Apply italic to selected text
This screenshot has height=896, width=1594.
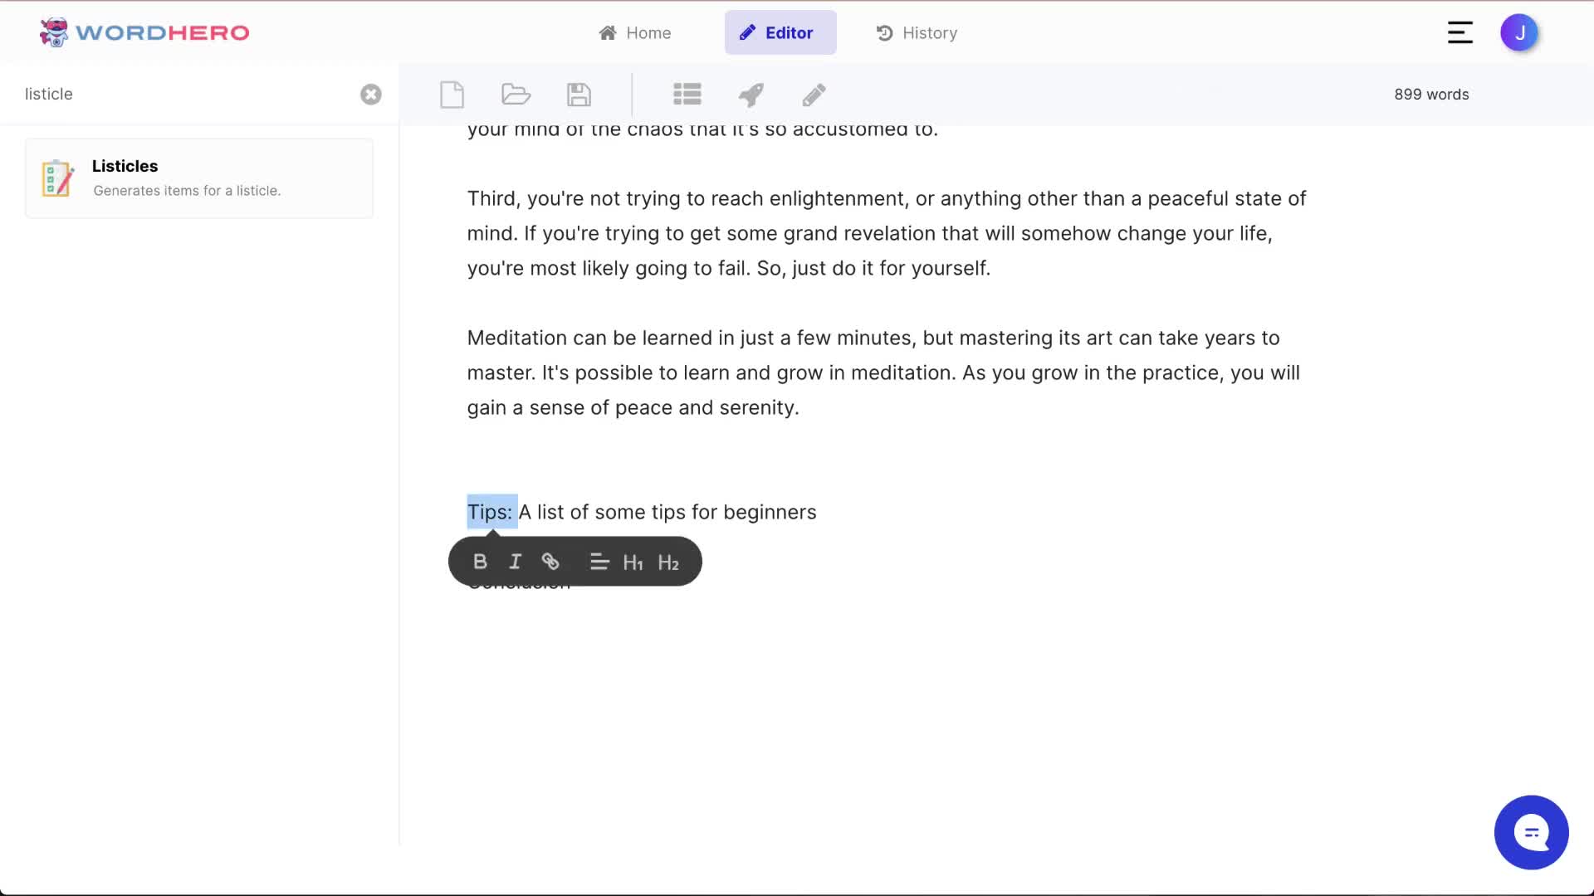515,562
